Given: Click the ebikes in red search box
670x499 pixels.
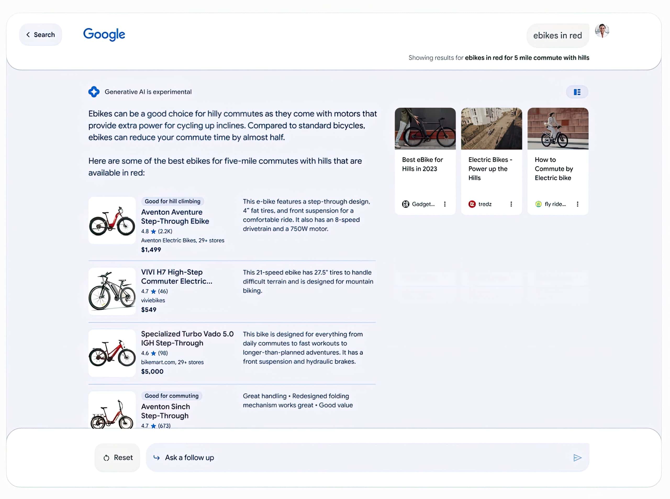Looking at the screenshot, I should [x=558, y=36].
